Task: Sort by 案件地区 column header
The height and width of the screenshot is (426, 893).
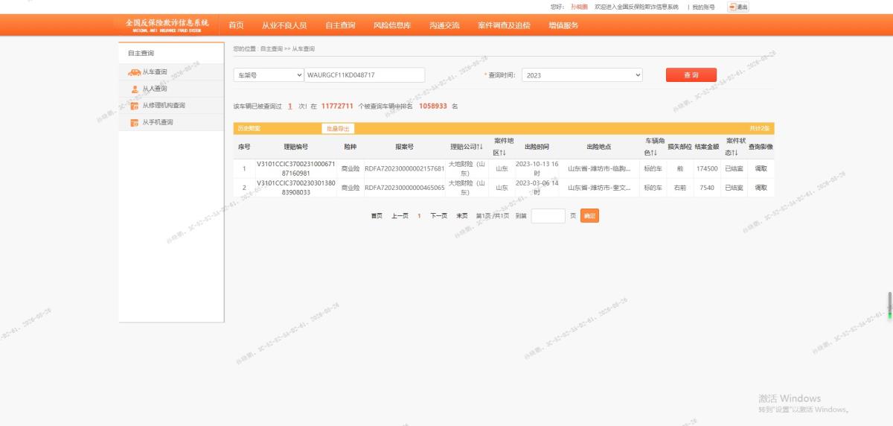Action: [x=504, y=147]
